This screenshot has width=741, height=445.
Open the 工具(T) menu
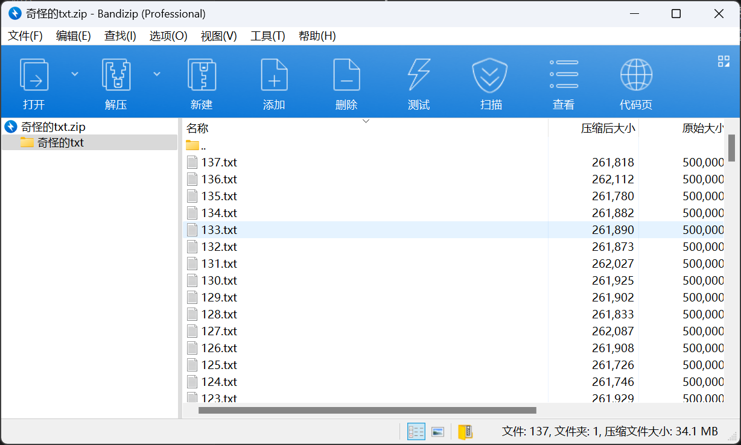click(x=267, y=36)
